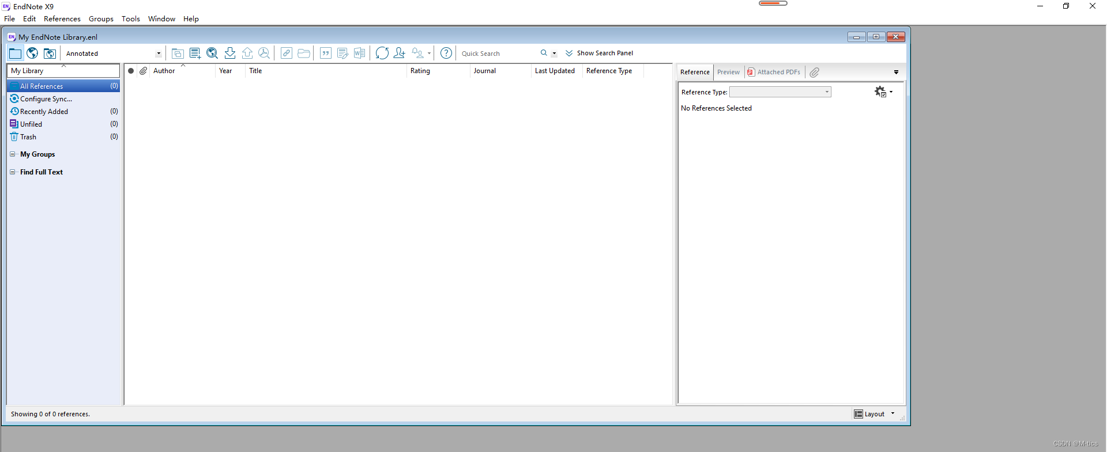
Task: Open the File menu
Action: [10, 19]
